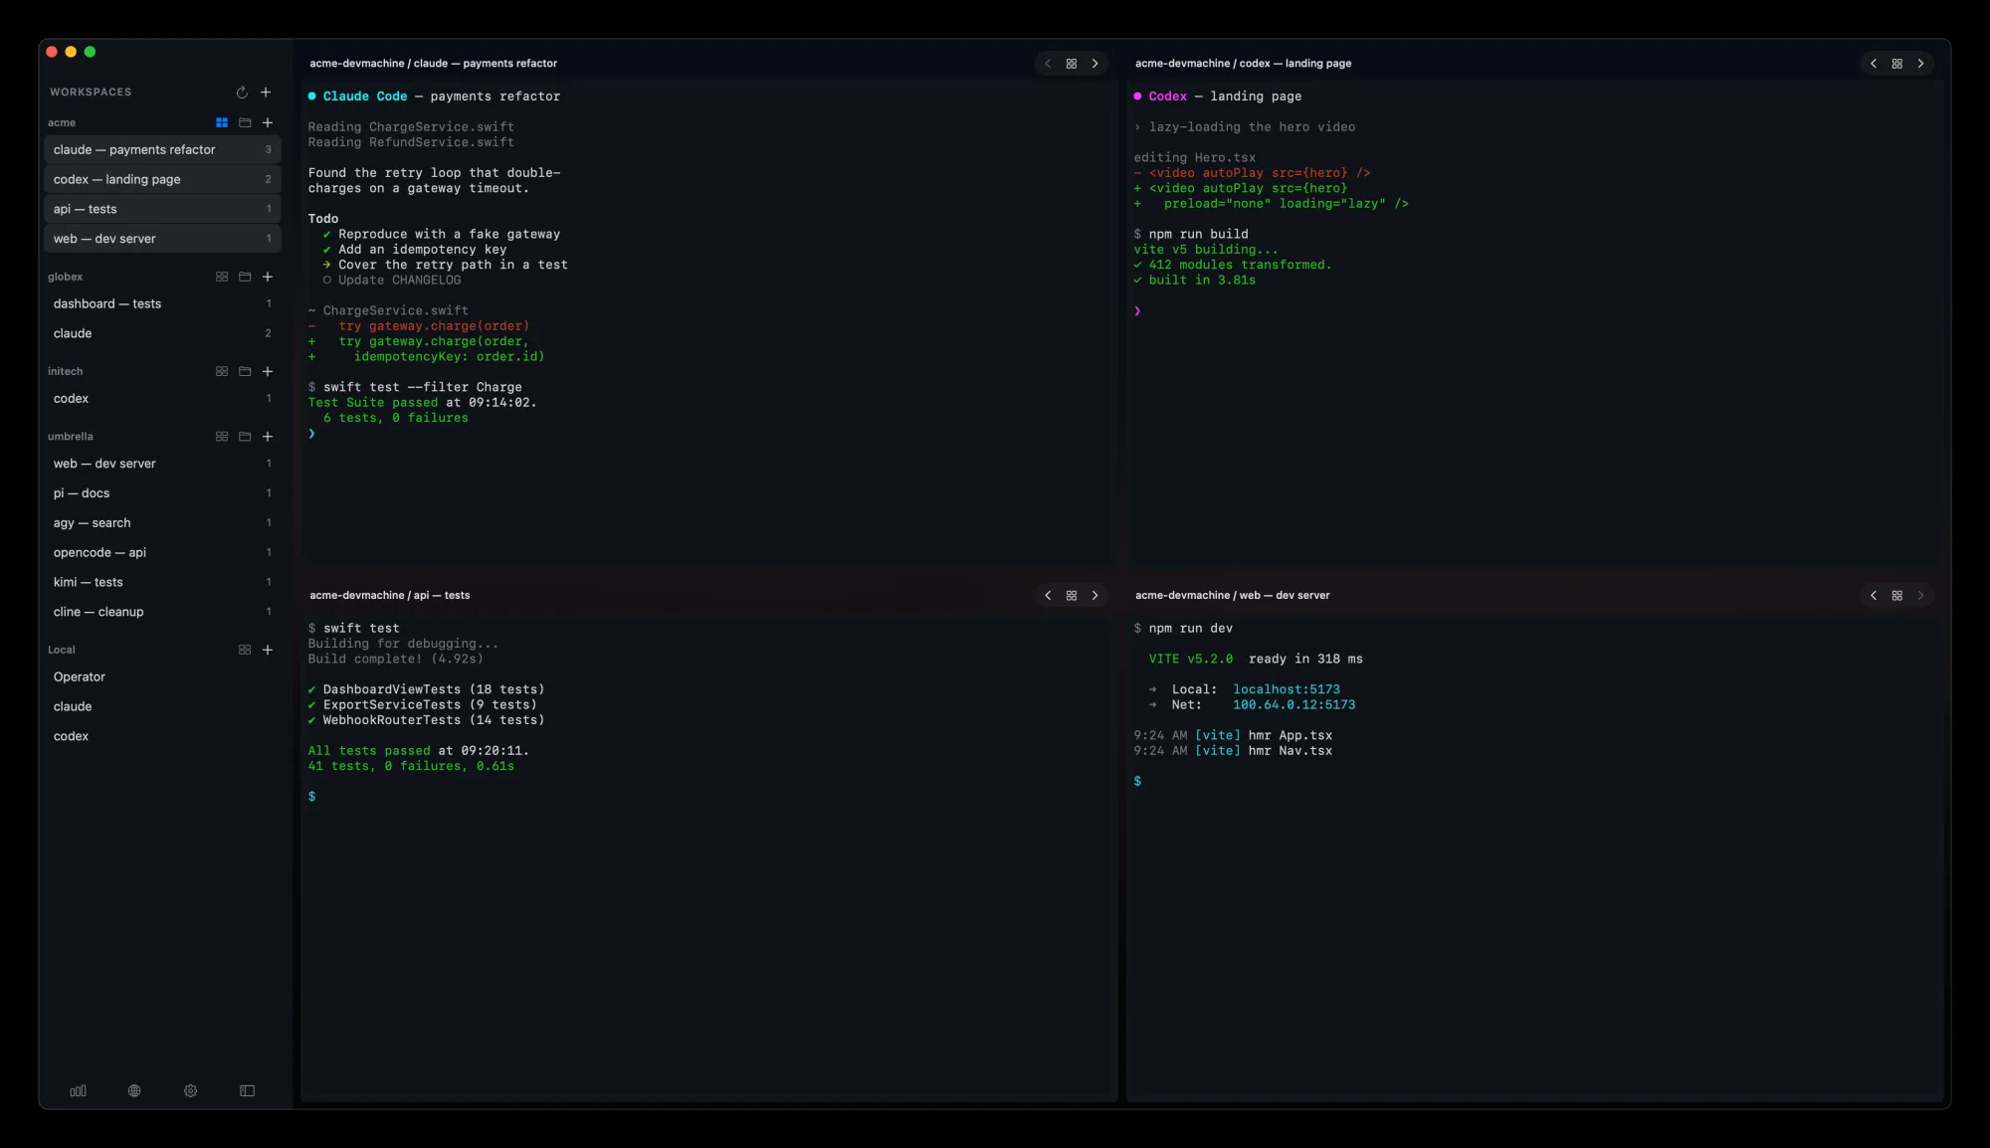This screenshot has height=1148, width=1990.
Task: Add session to initech group
Action: pyautogui.click(x=268, y=371)
